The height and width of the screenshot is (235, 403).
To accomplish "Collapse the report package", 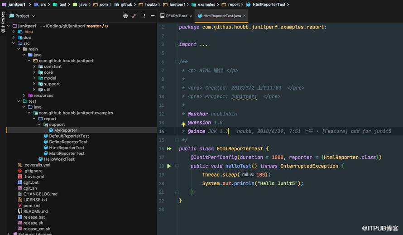I will 34,119.
